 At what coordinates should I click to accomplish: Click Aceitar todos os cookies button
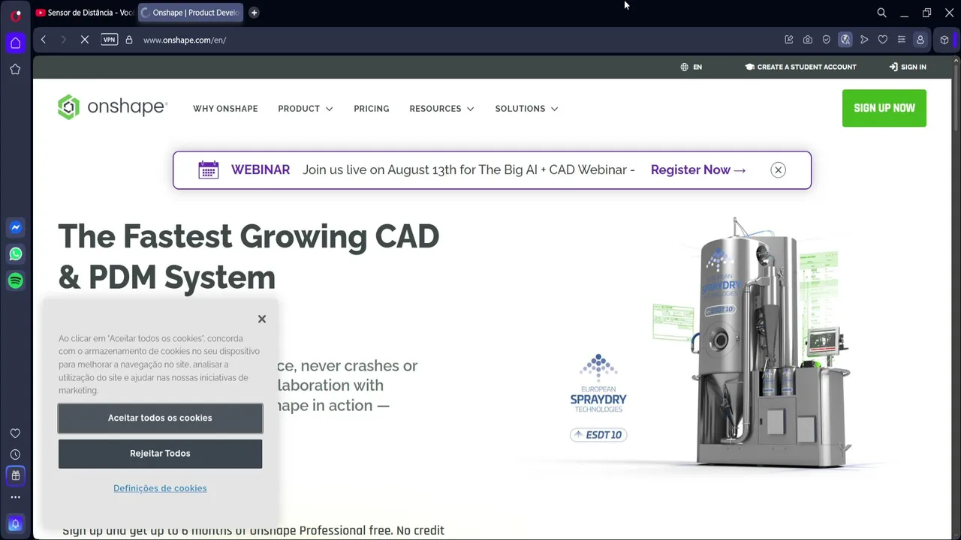pyautogui.click(x=160, y=418)
